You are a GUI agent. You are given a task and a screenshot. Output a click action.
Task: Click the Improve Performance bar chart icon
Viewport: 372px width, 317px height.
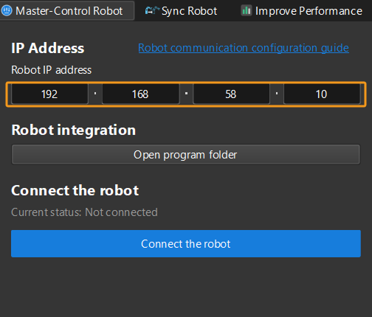point(247,11)
